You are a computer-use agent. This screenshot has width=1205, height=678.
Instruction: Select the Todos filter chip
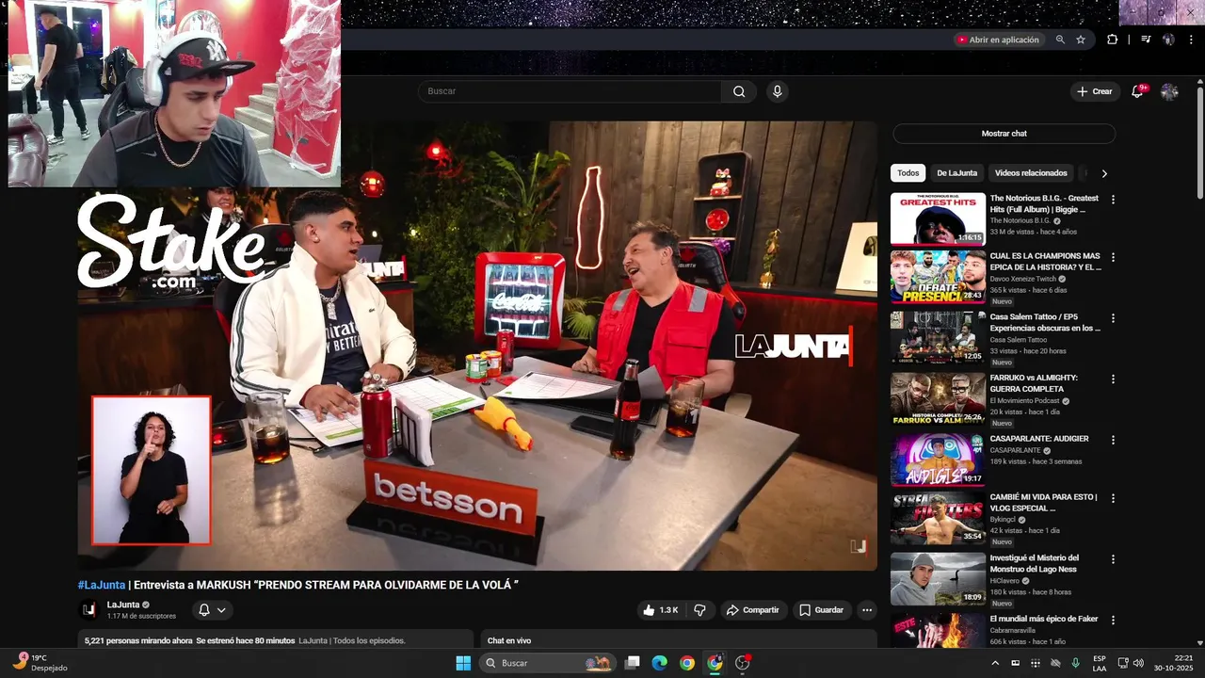point(908,173)
